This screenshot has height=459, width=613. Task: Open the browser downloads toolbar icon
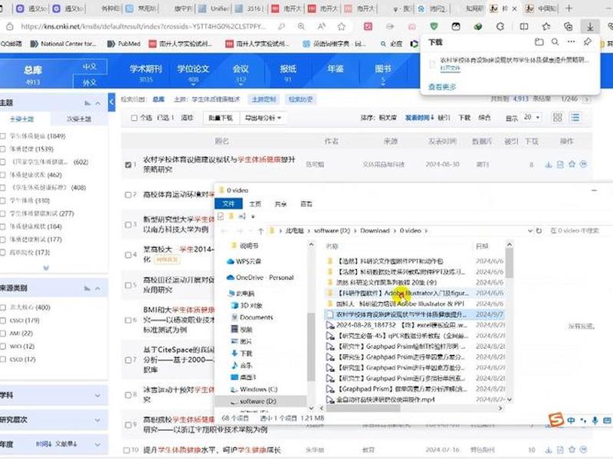click(x=590, y=27)
